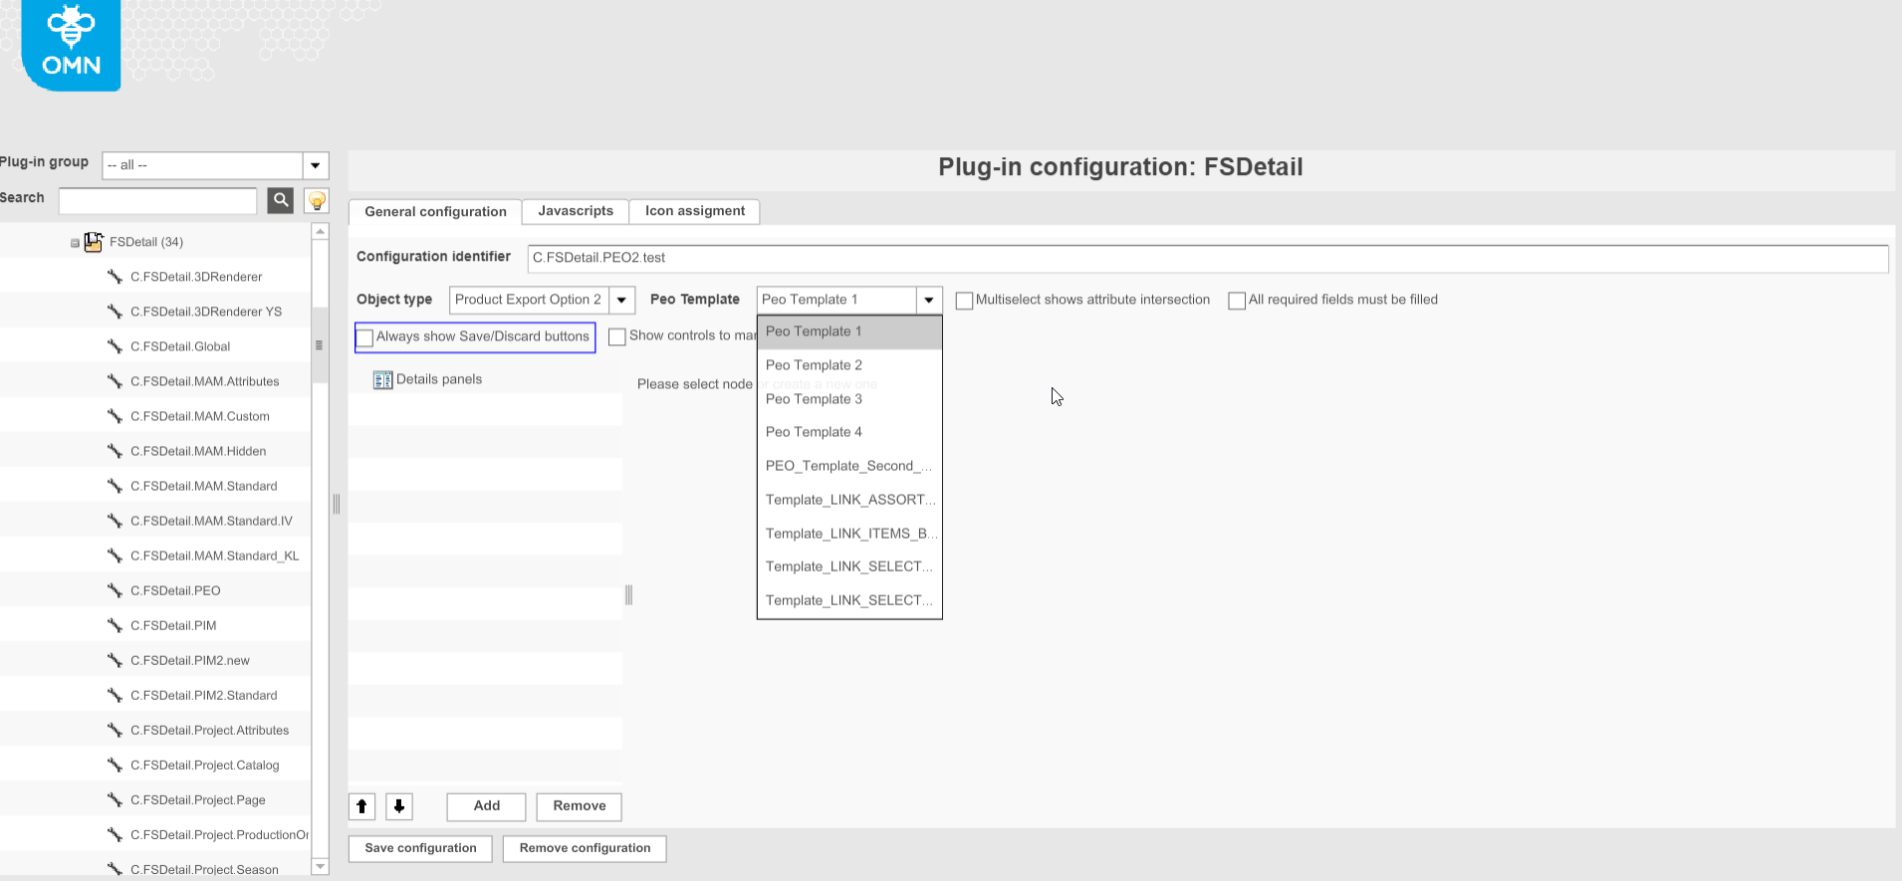Click the FSDetail plug-in folder icon
Viewport: 1902px width, 881px height.
coord(94,242)
